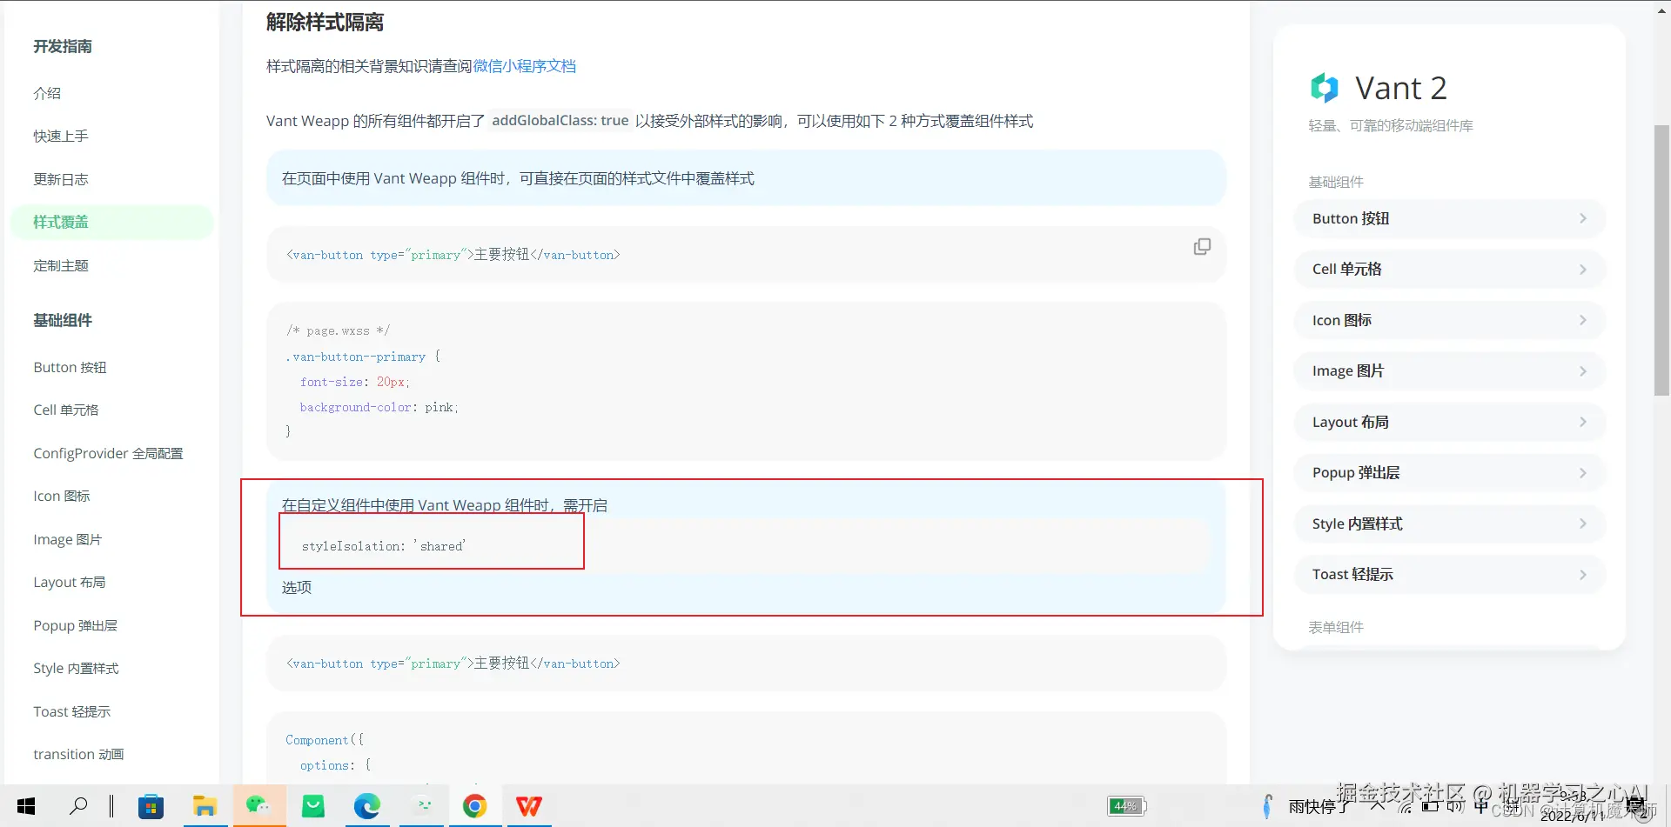
Task: Click the Vant 2 title text
Action: (x=1401, y=88)
